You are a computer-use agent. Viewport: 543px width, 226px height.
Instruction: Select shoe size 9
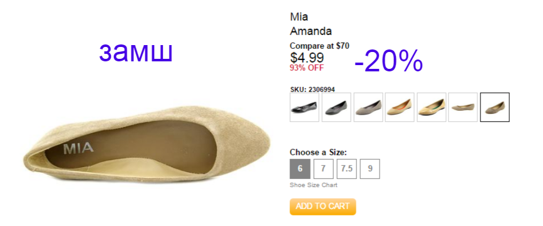pos(370,169)
